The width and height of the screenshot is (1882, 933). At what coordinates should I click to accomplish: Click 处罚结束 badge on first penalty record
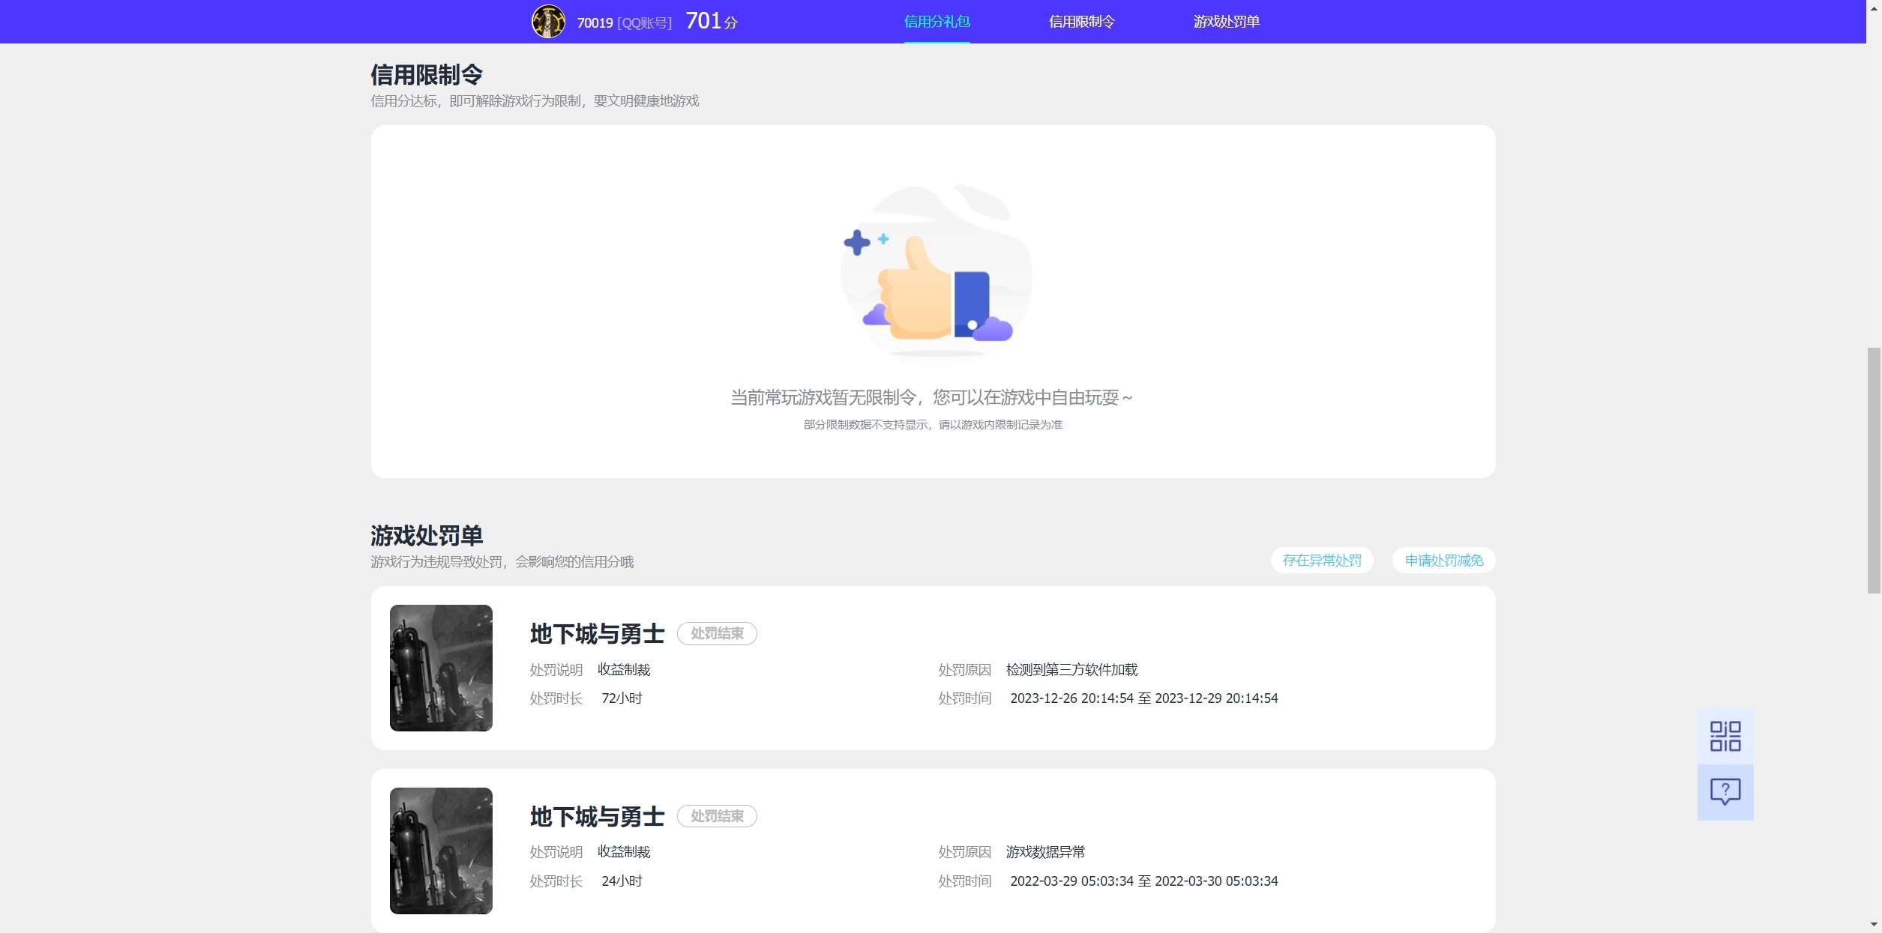pyautogui.click(x=717, y=634)
